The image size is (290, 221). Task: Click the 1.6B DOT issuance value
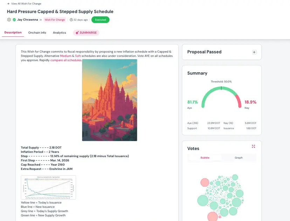pos(251,128)
